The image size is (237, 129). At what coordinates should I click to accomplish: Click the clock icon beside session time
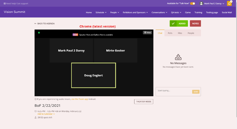(35, 111)
